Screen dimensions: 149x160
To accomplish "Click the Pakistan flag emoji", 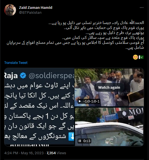I will [x=141, y=57].
